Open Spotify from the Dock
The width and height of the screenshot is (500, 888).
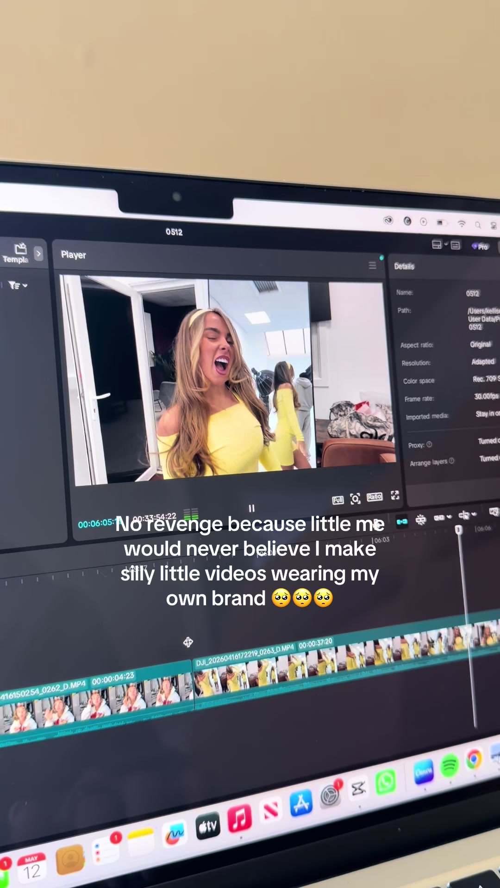pos(449,765)
